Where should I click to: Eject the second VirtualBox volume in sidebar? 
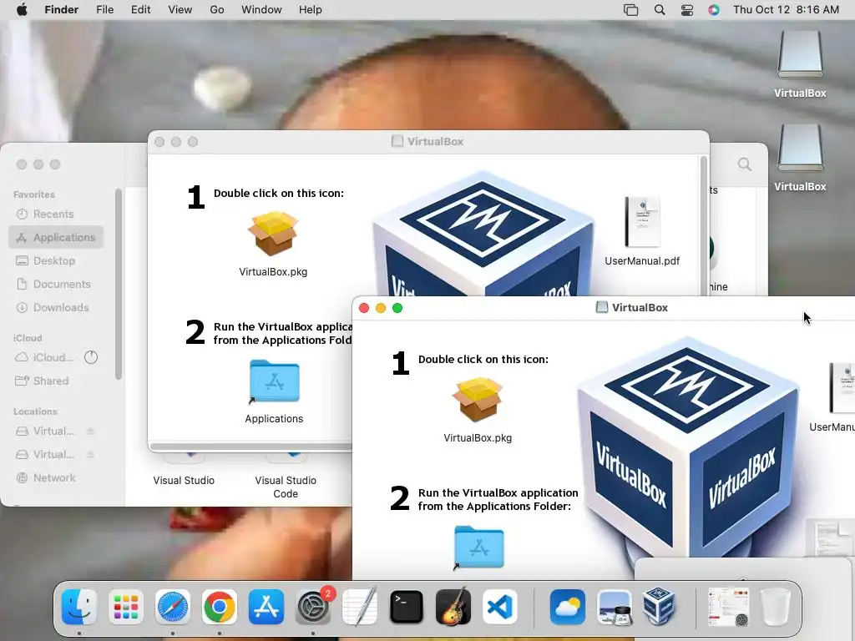tap(90, 455)
